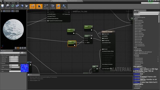Image resolution: width=160 pixels, height=90 pixels.
Task: Select sphere preview mesh icon
Action: tap(18, 48)
